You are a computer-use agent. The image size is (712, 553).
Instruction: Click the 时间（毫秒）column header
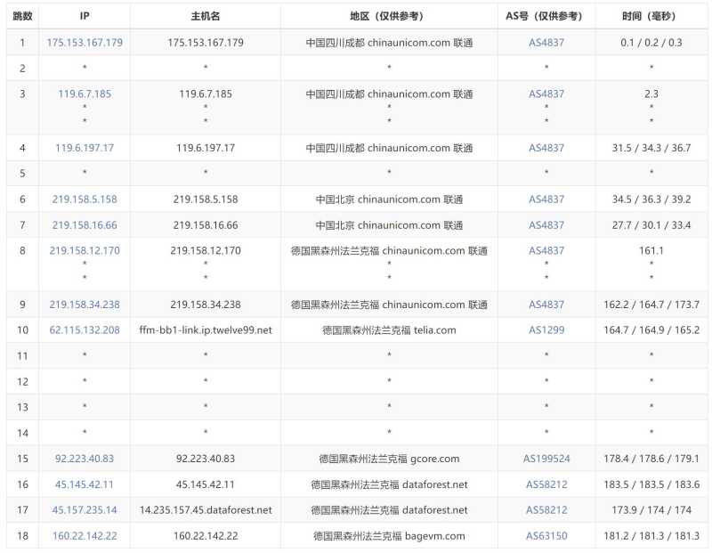[x=651, y=15]
